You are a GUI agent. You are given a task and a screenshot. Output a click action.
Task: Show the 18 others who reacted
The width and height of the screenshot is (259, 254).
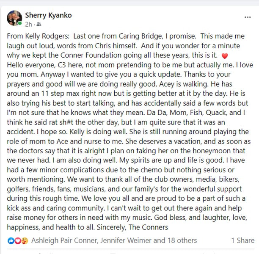coord(182,240)
